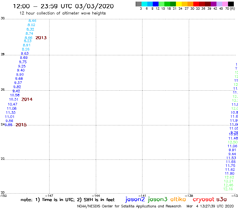Click the green 12.21 wave height value
The image size is (238, 209).
click(229, 181)
